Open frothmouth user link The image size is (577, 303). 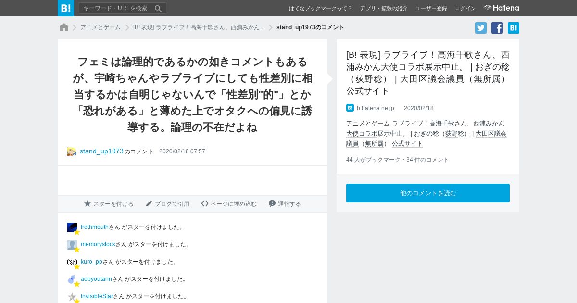pyautogui.click(x=95, y=227)
